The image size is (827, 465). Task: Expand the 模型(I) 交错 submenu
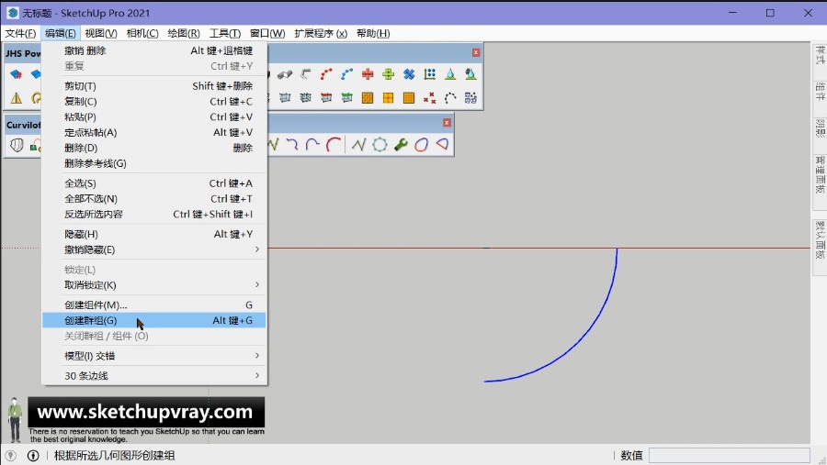click(x=154, y=356)
